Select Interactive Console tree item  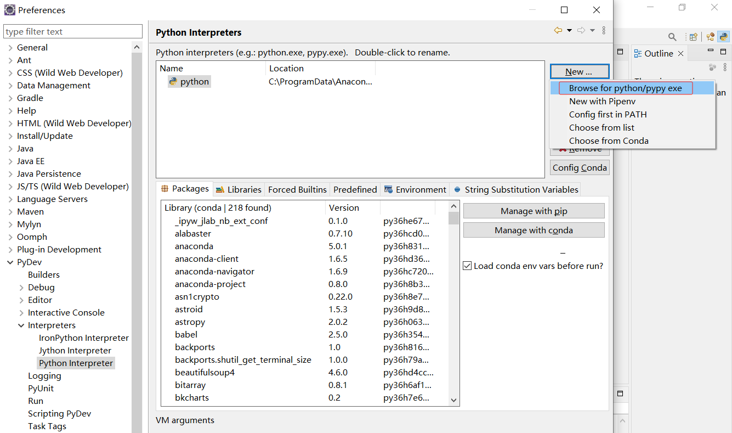pyautogui.click(x=66, y=313)
